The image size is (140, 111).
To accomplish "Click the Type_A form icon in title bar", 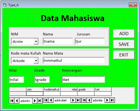I will pyautogui.click(x=5, y=5).
